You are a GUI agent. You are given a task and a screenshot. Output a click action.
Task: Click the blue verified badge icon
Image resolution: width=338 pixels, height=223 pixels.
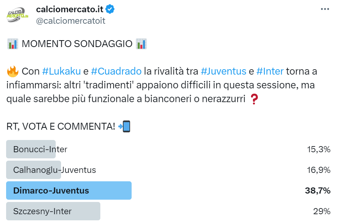click(110, 9)
